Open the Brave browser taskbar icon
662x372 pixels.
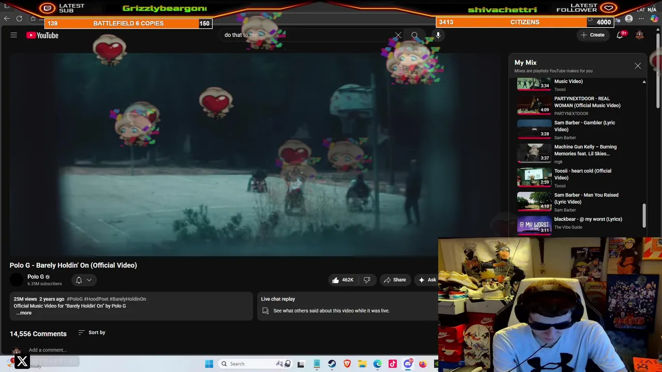click(x=347, y=364)
